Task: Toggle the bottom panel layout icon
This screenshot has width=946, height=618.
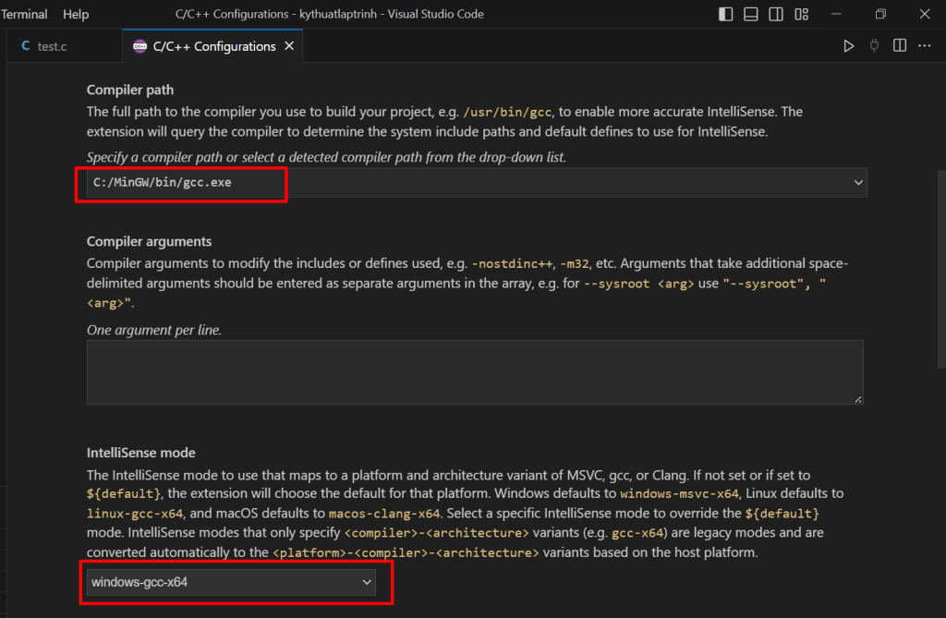Action: (751, 14)
